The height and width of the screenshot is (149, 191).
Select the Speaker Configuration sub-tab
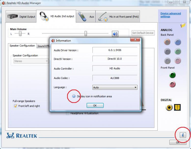tap(22, 46)
